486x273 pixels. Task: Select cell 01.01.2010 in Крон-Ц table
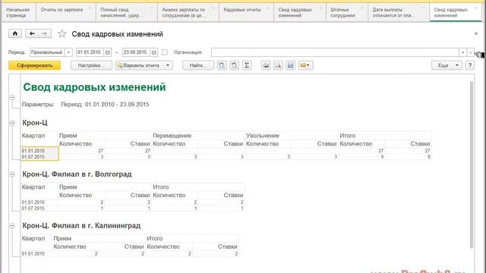point(39,151)
